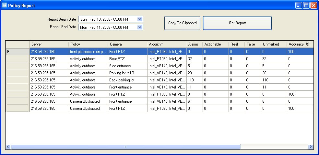Click the Algorithm column header
The width and height of the screenshot is (319, 155).
click(x=166, y=44)
